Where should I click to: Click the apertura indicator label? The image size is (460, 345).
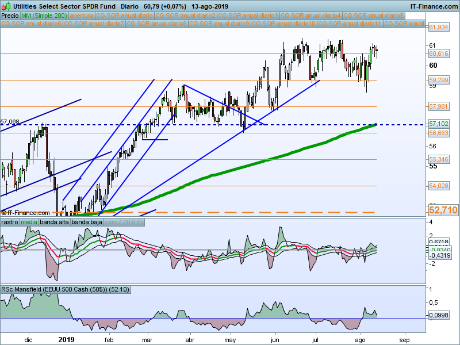82,16
